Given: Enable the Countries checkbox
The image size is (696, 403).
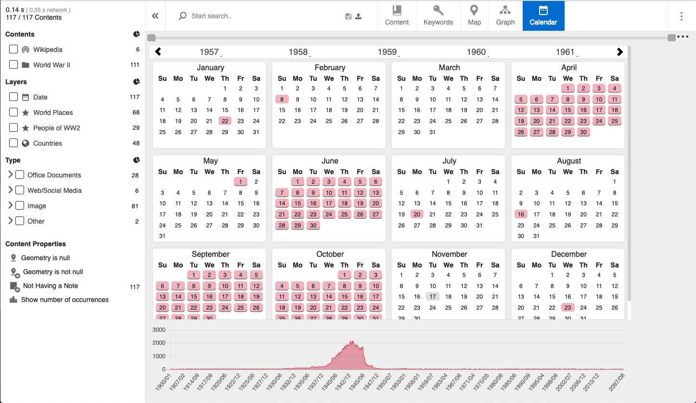Looking at the screenshot, I should click(x=13, y=143).
